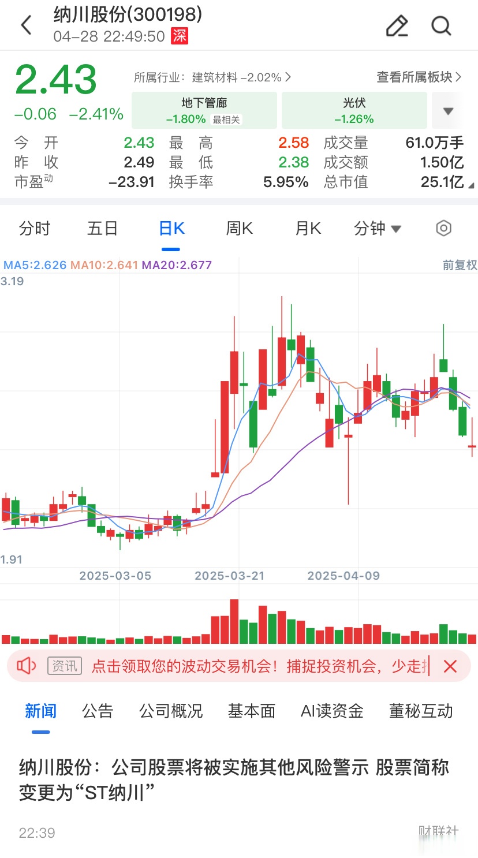This screenshot has width=478, height=858.
Task: Tap the tallest red volume bar
Action: (234, 621)
